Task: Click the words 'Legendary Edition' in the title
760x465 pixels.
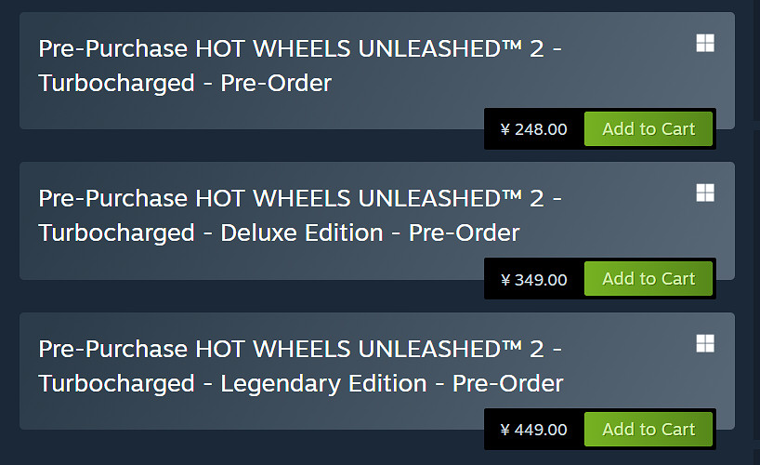Action: (x=323, y=383)
